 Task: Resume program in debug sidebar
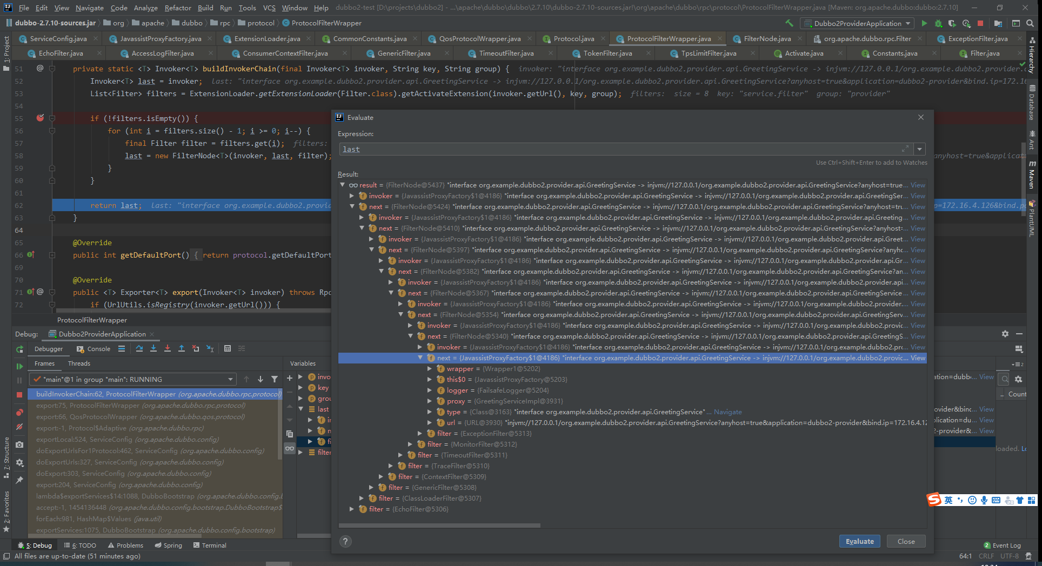pos(19,366)
